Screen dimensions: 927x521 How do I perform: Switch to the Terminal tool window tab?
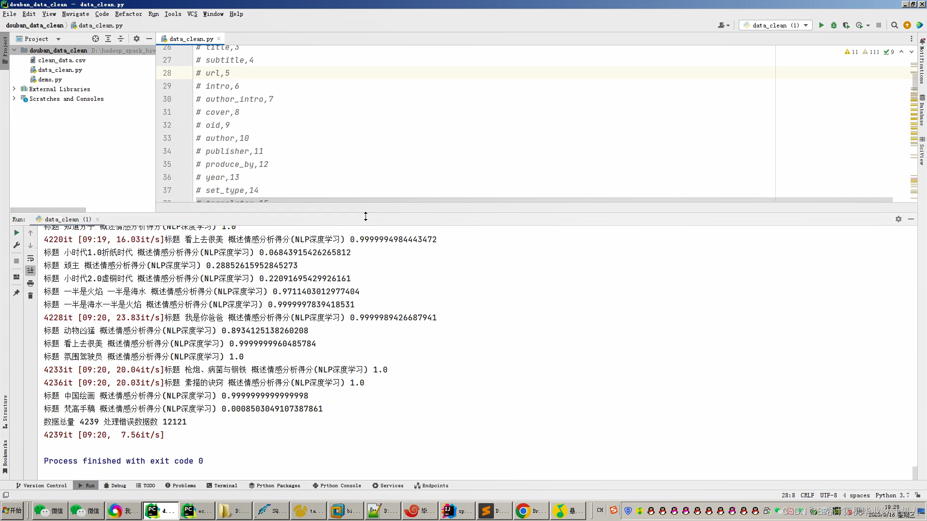(x=222, y=485)
